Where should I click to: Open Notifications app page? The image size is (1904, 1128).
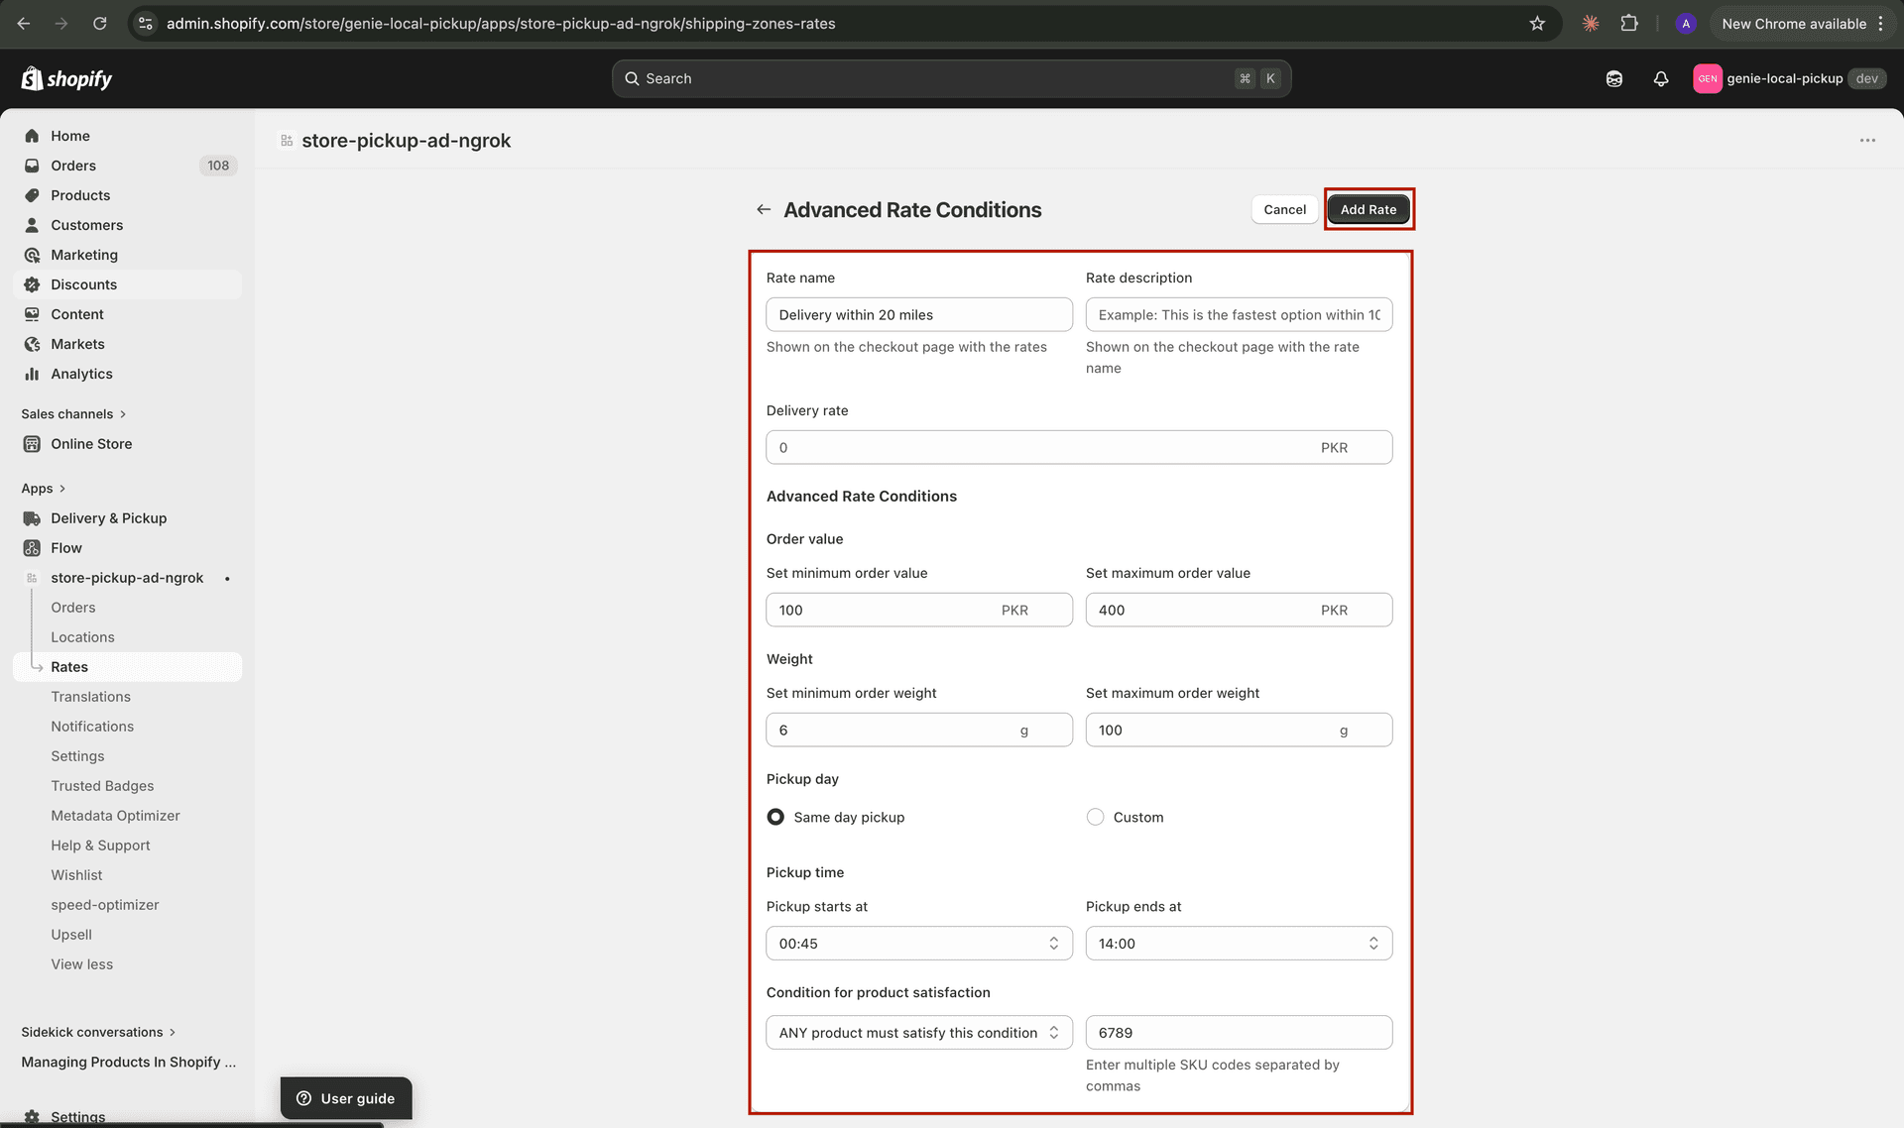pos(92,727)
